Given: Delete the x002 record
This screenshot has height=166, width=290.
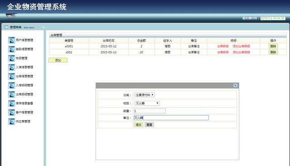Looking at the screenshot, I should (x=273, y=52).
